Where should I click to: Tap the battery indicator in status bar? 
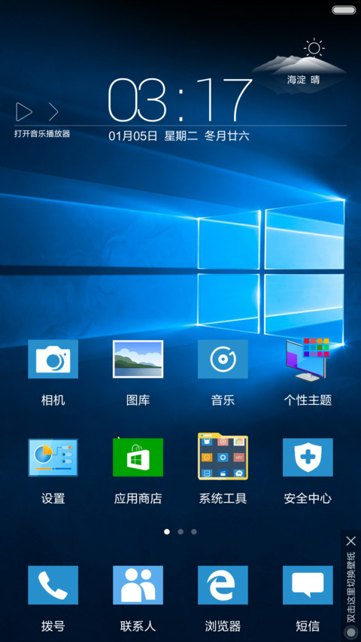coord(344,10)
